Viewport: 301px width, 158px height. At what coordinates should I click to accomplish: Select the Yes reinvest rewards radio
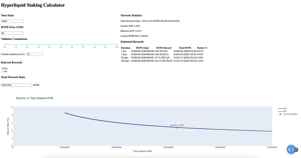click(x=3, y=68)
